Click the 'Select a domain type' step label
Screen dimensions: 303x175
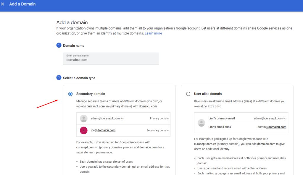click(79, 78)
